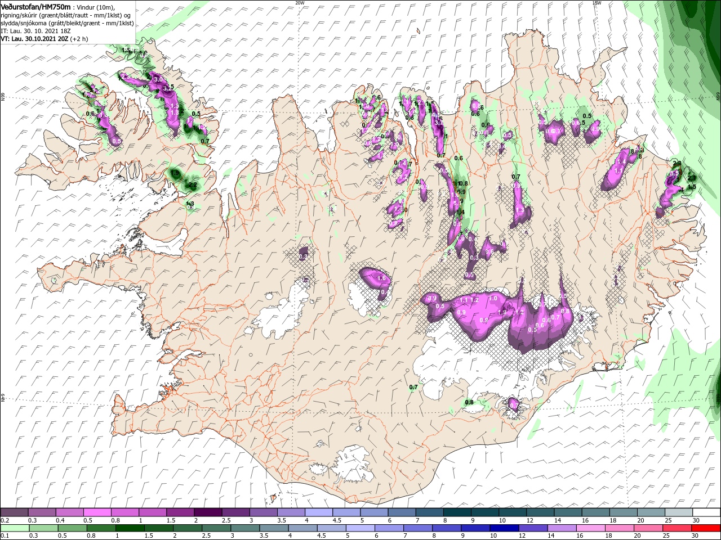This screenshot has width=721, height=540.
Task: Click the 15W longitude label at the top edge
Action: [x=596, y=3]
